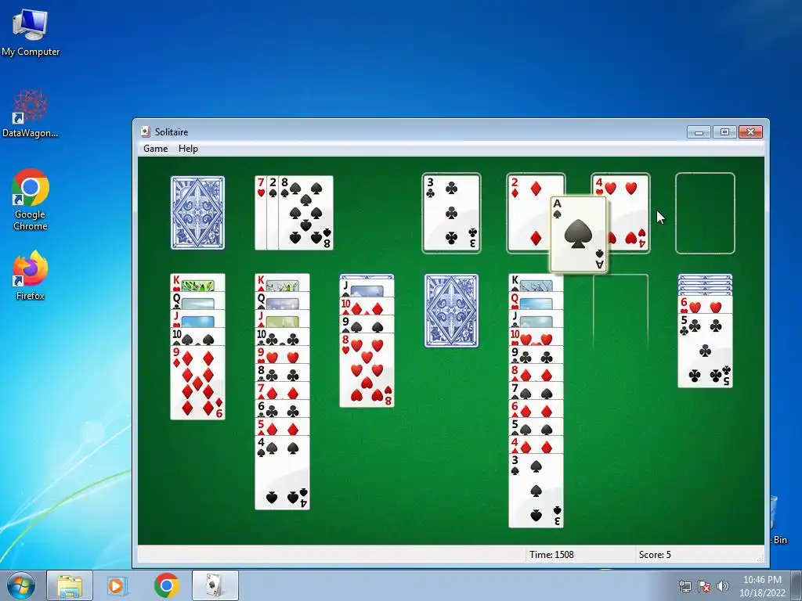Click the empty fourth foundation slot

pos(705,213)
